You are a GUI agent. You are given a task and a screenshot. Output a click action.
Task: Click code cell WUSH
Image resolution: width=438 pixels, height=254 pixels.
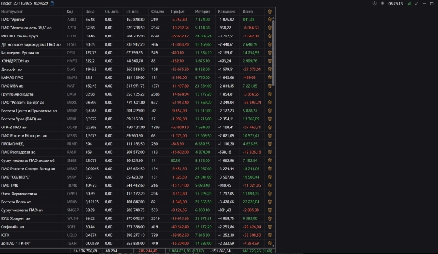coord(73,219)
